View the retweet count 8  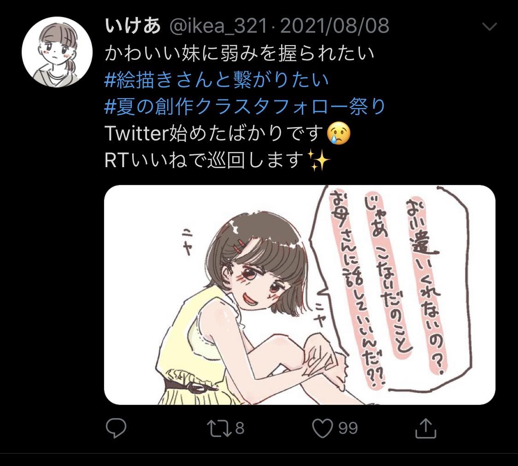click(x=240, y=428)
